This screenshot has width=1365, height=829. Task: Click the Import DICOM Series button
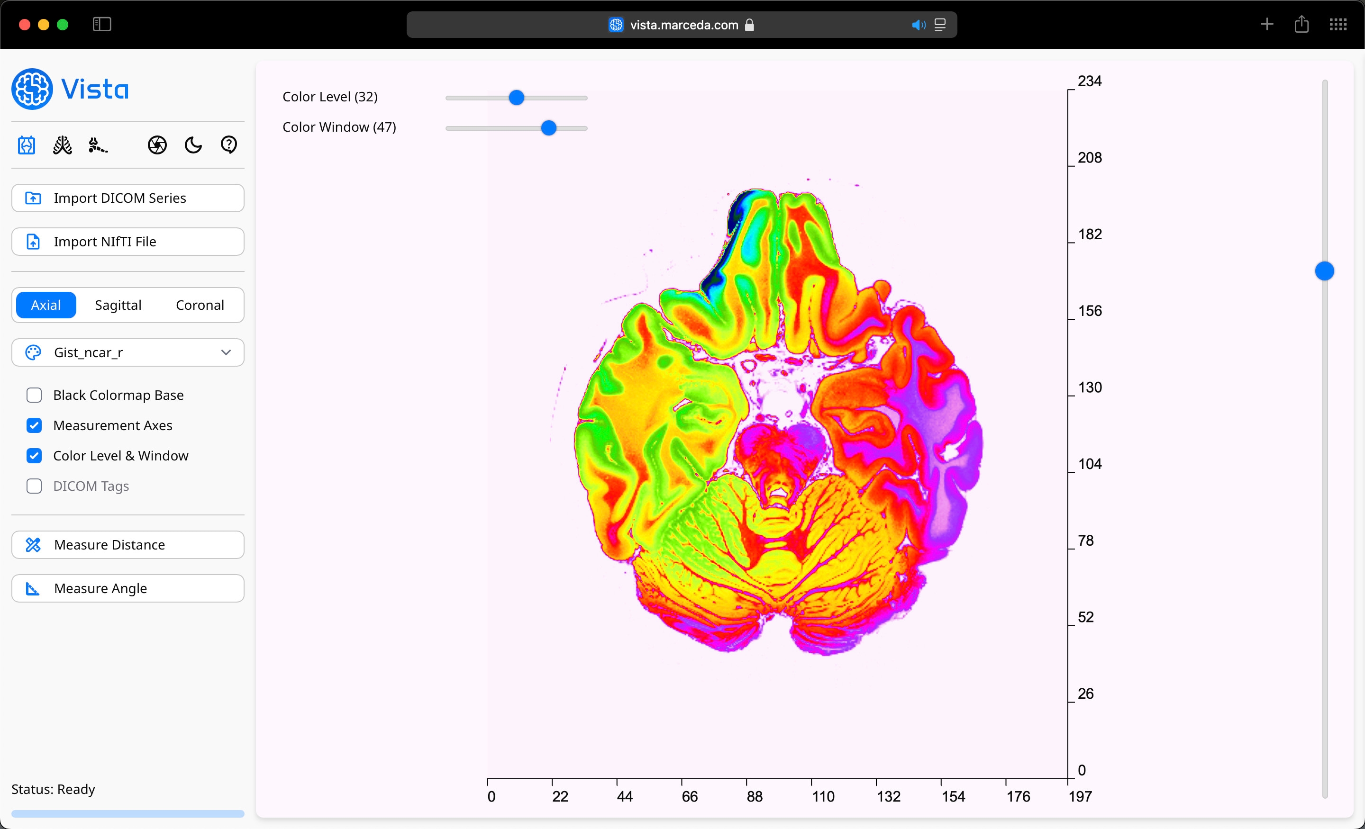[128, 198]
